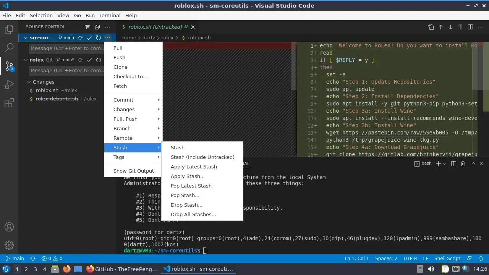Collapse the sm-coreutils repository section
Viewport: 489px width, 275px height.
(26, 38)
